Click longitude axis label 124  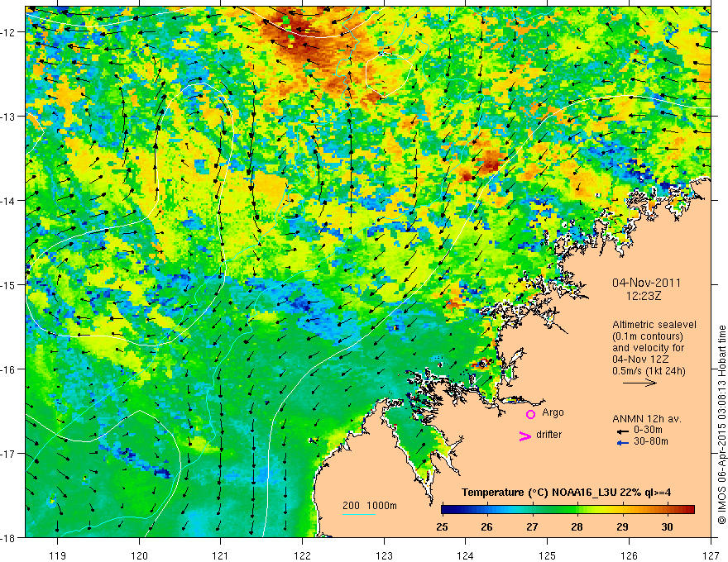[466, 555]
